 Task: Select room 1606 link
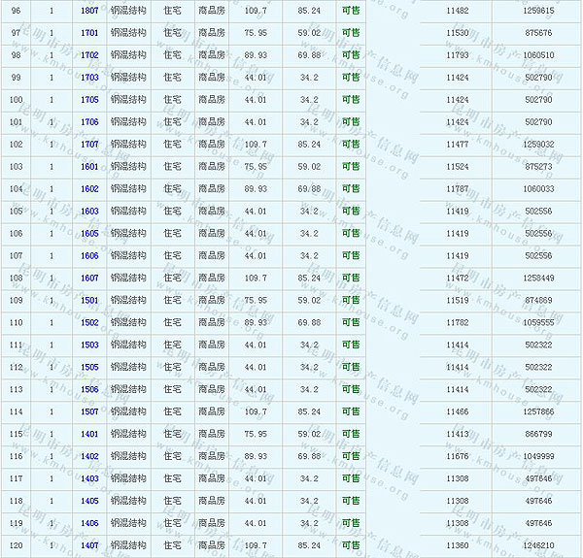click(x=89, y=255)
